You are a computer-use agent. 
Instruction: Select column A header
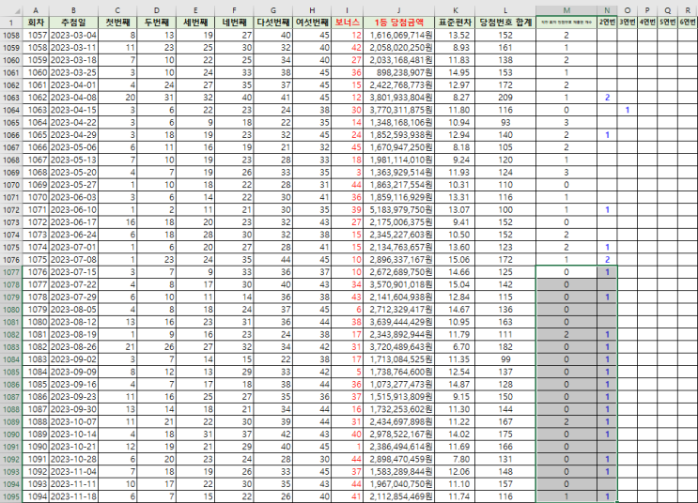coord(36,10)
